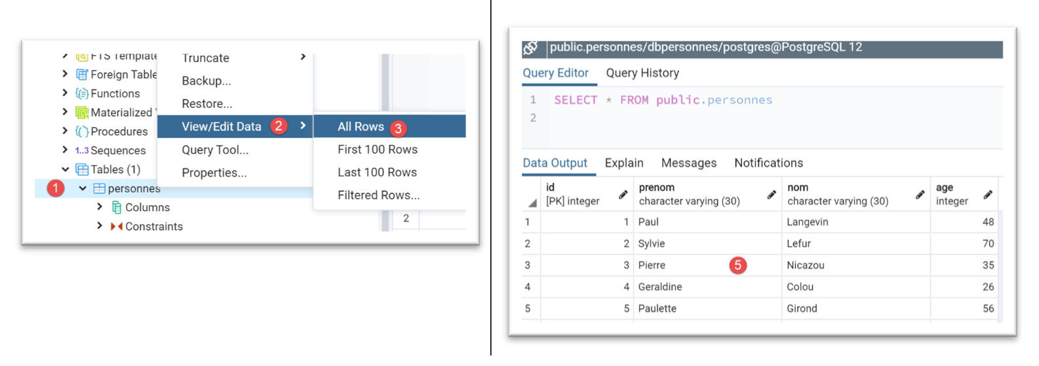Click the edit pencil icon in prenom column
The height and width of the screenshot is (366, 1039).
pyautogui.click(x=772, y=194)
